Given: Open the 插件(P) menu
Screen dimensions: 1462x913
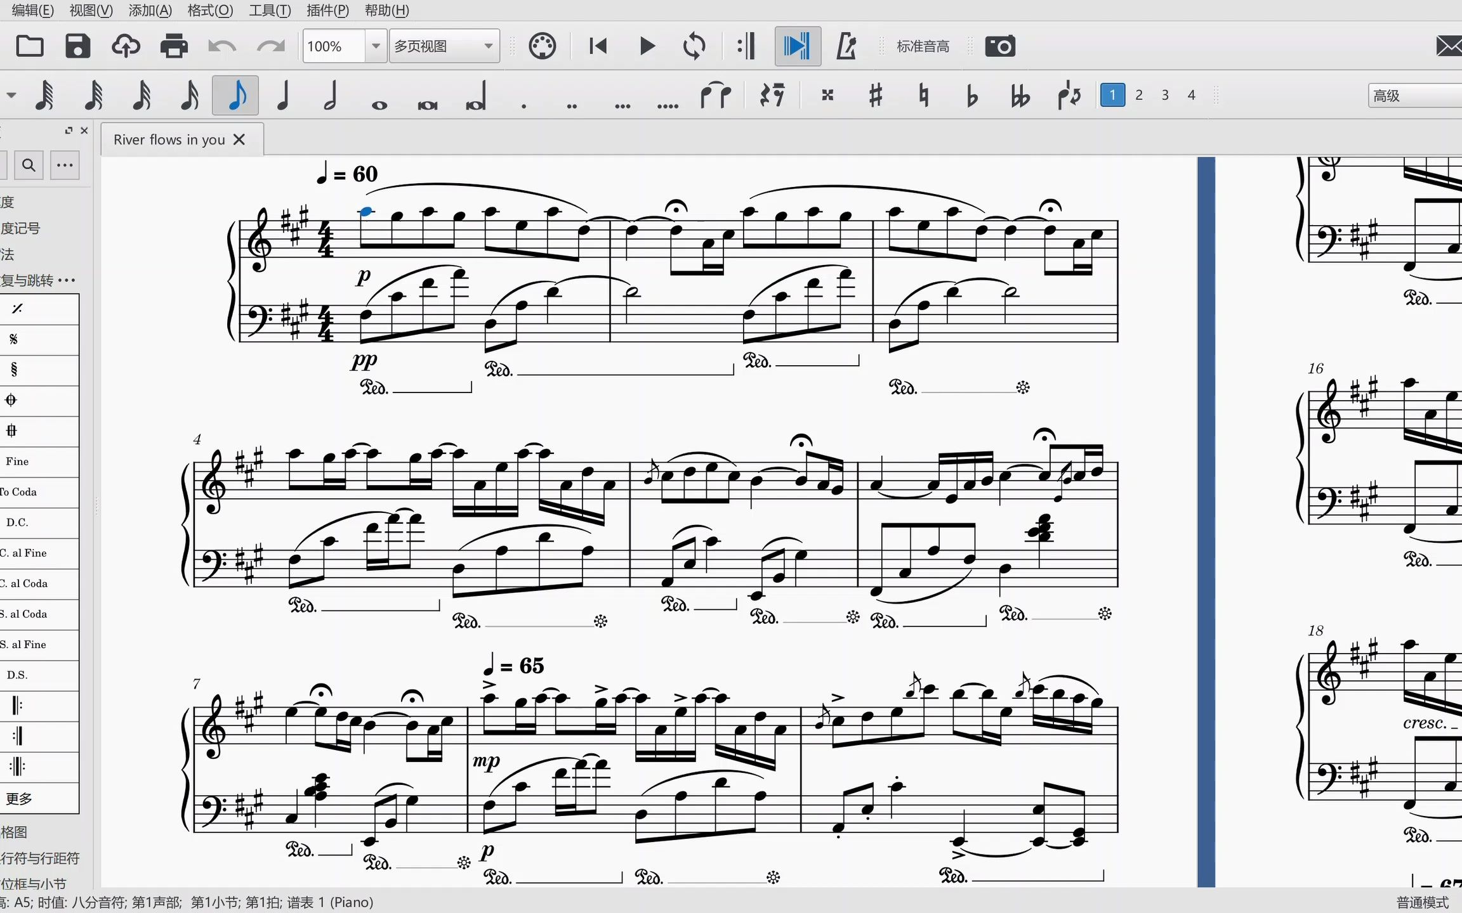Looking at the screenshot, I should [327, 10].
